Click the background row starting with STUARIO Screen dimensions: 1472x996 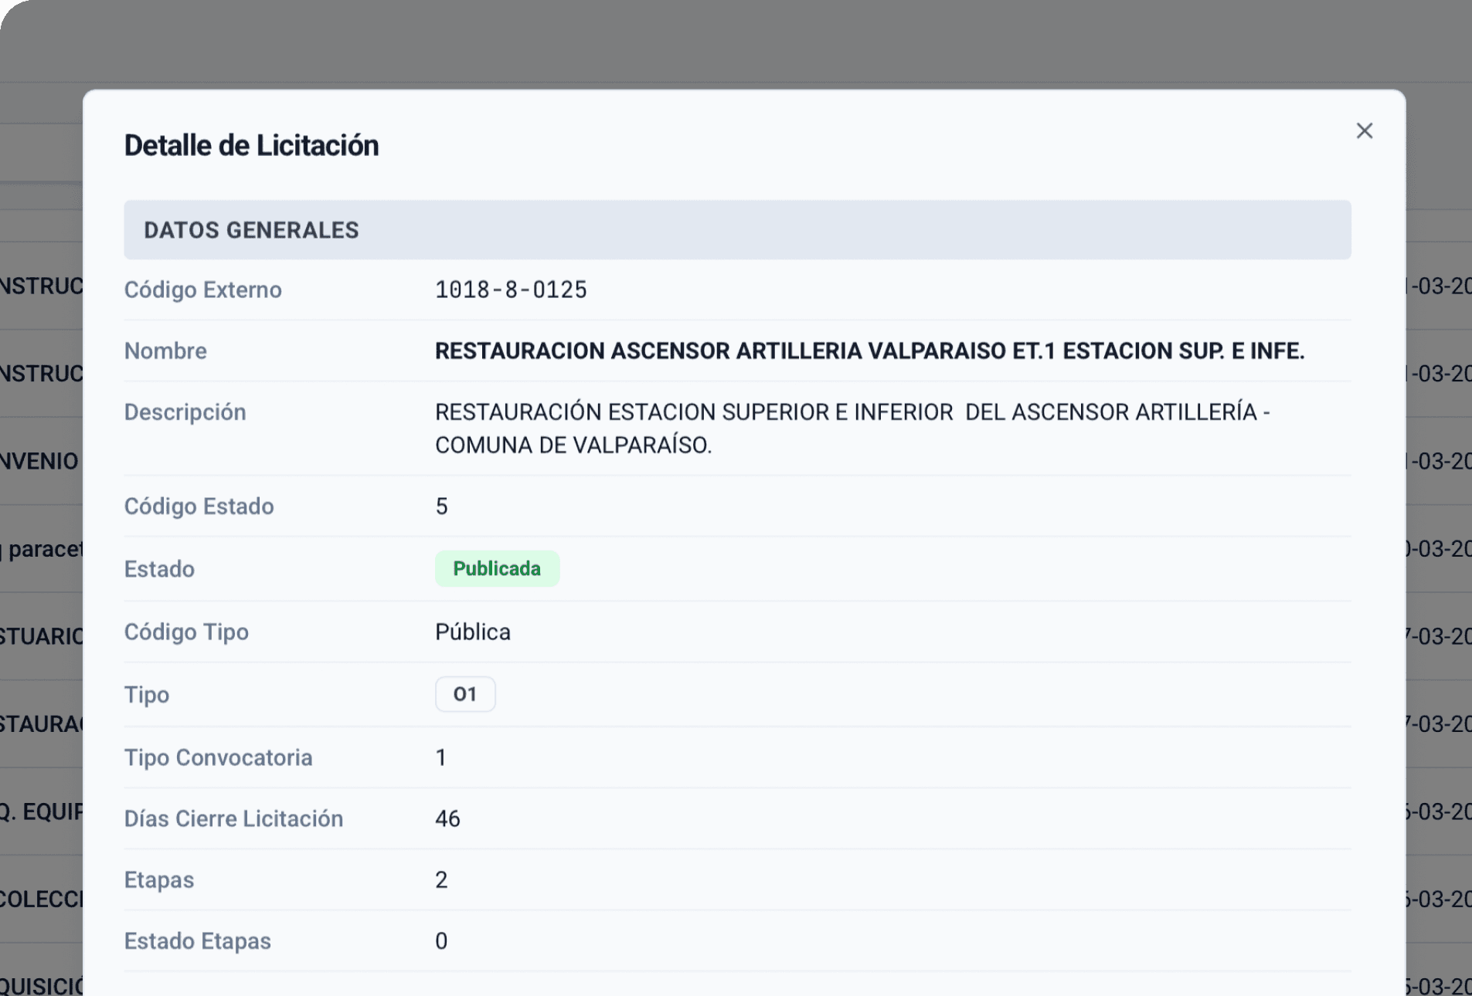[40, 636]
